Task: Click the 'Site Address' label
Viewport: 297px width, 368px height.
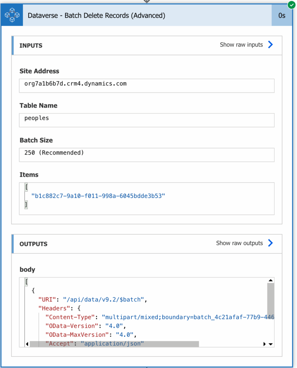Action: tap(39, 71)
